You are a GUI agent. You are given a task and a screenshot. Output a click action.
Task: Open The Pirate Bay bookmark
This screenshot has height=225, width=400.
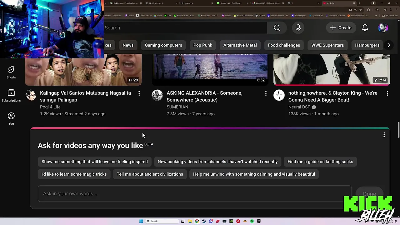click(144, 16)
